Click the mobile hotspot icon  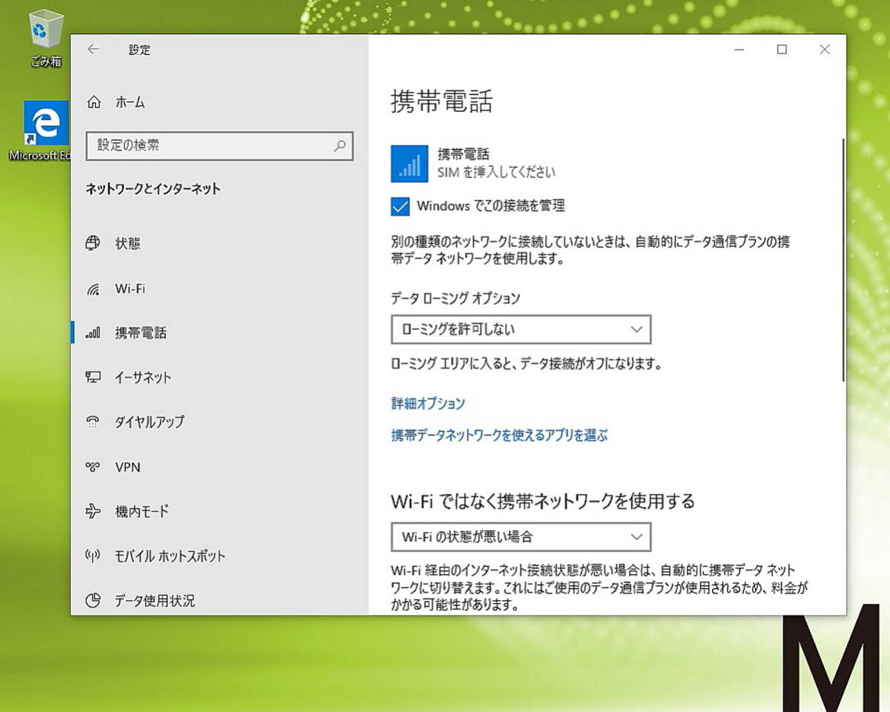click(x=93, y=556)
